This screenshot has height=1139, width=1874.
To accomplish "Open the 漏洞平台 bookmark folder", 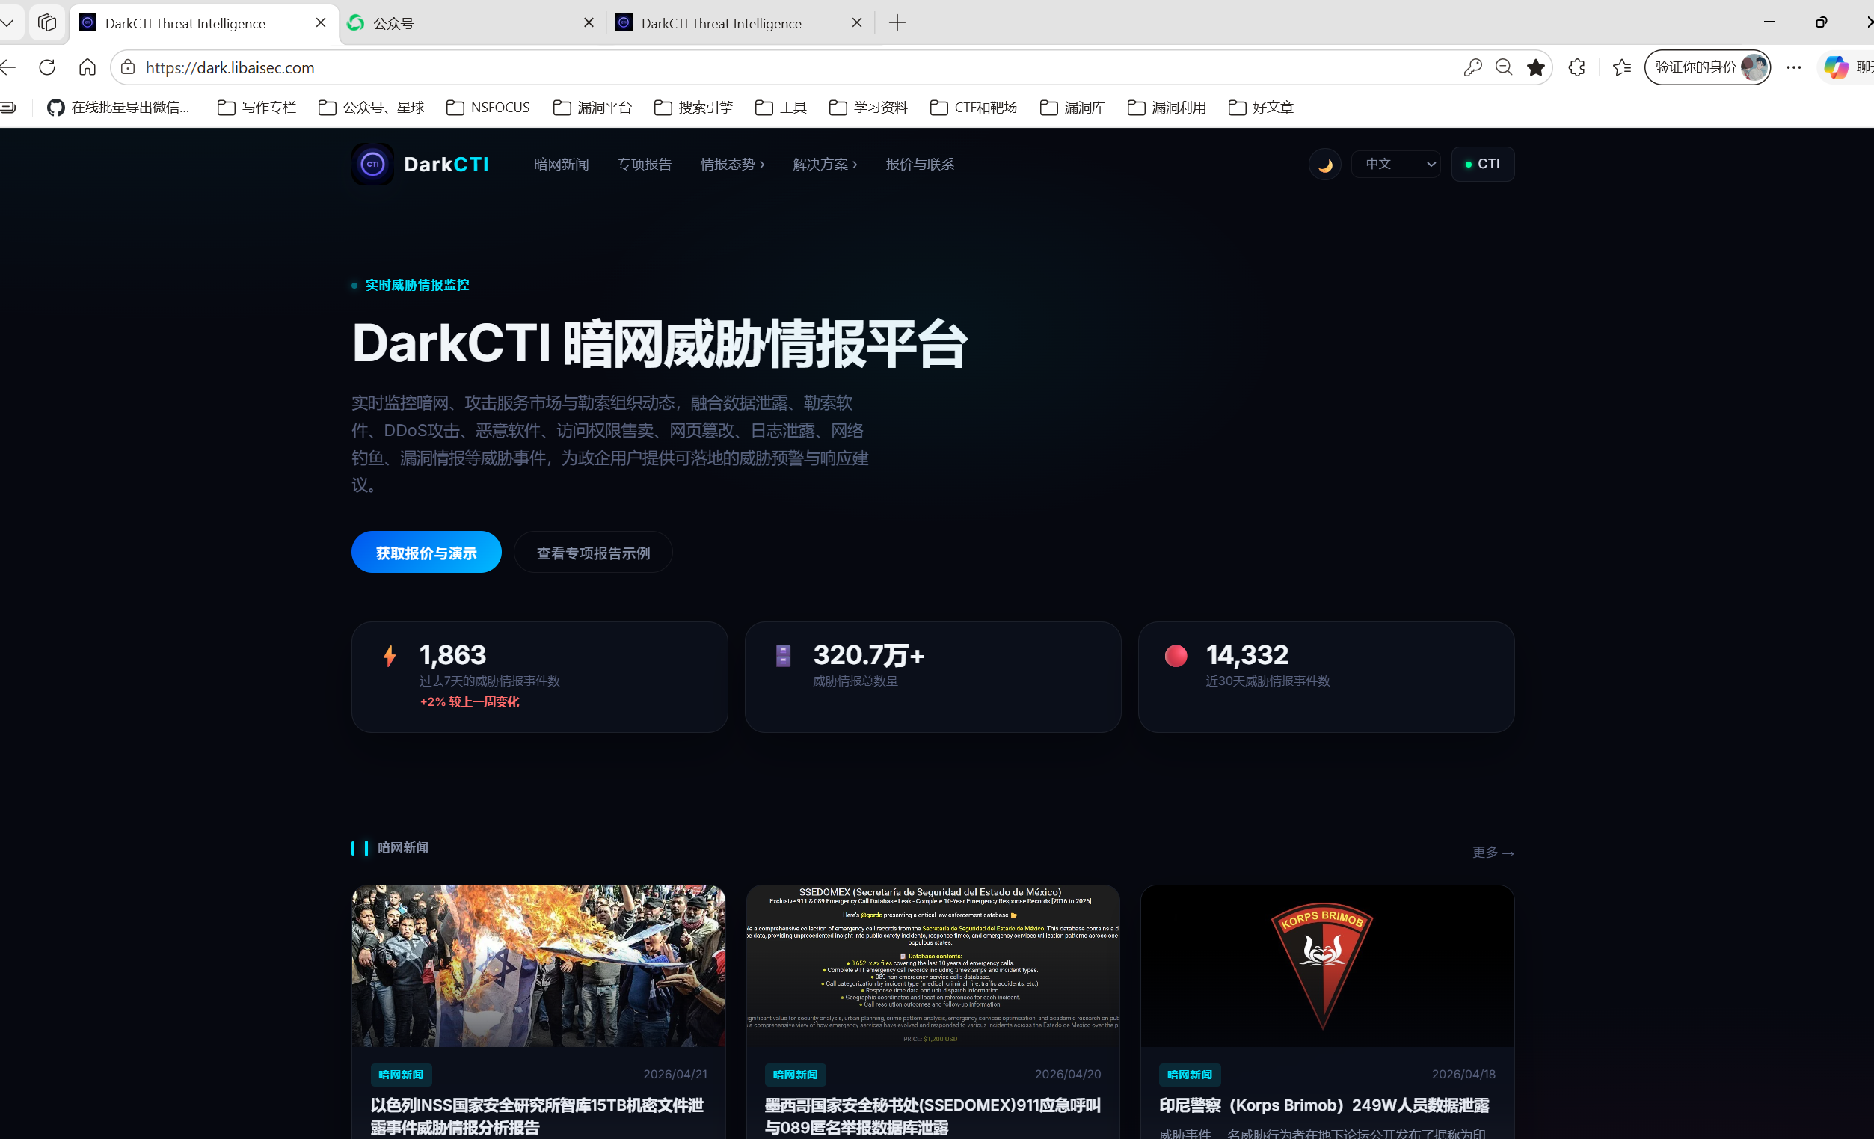I will [x=592, y=107].
